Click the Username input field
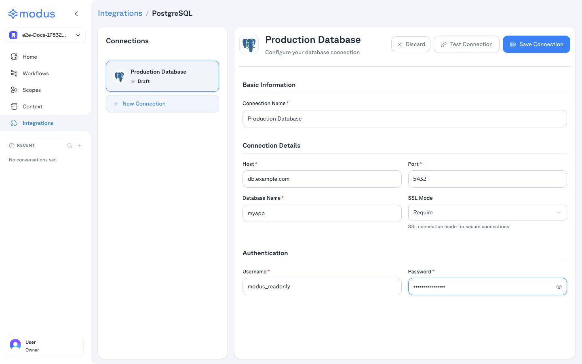Screen dimensions: 582x364 click(322, 286)
